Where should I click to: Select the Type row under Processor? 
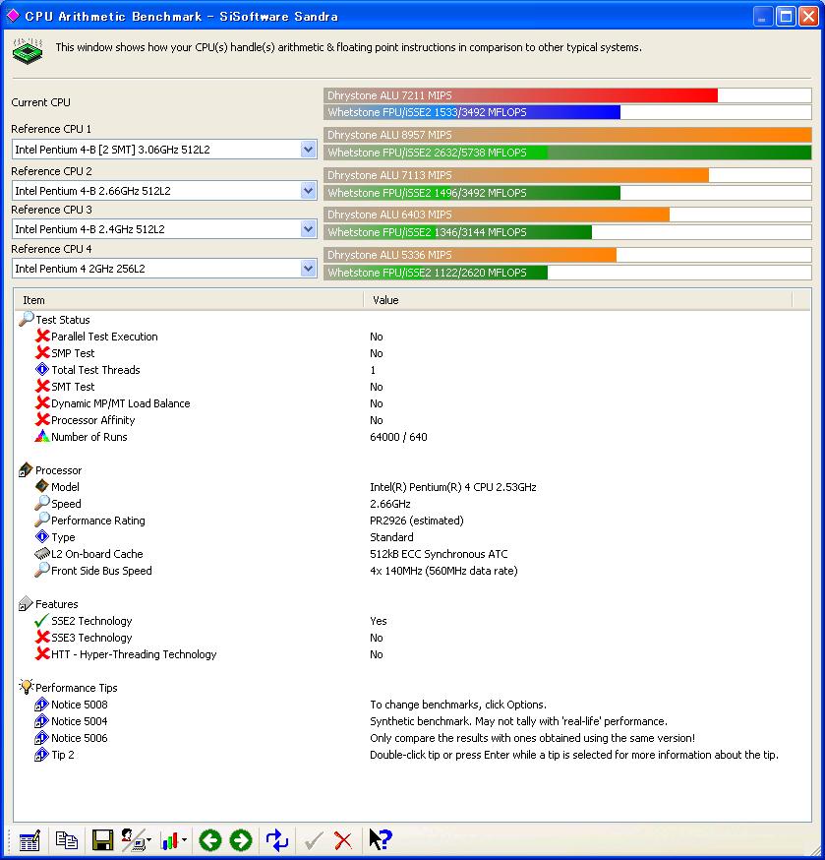412,537
